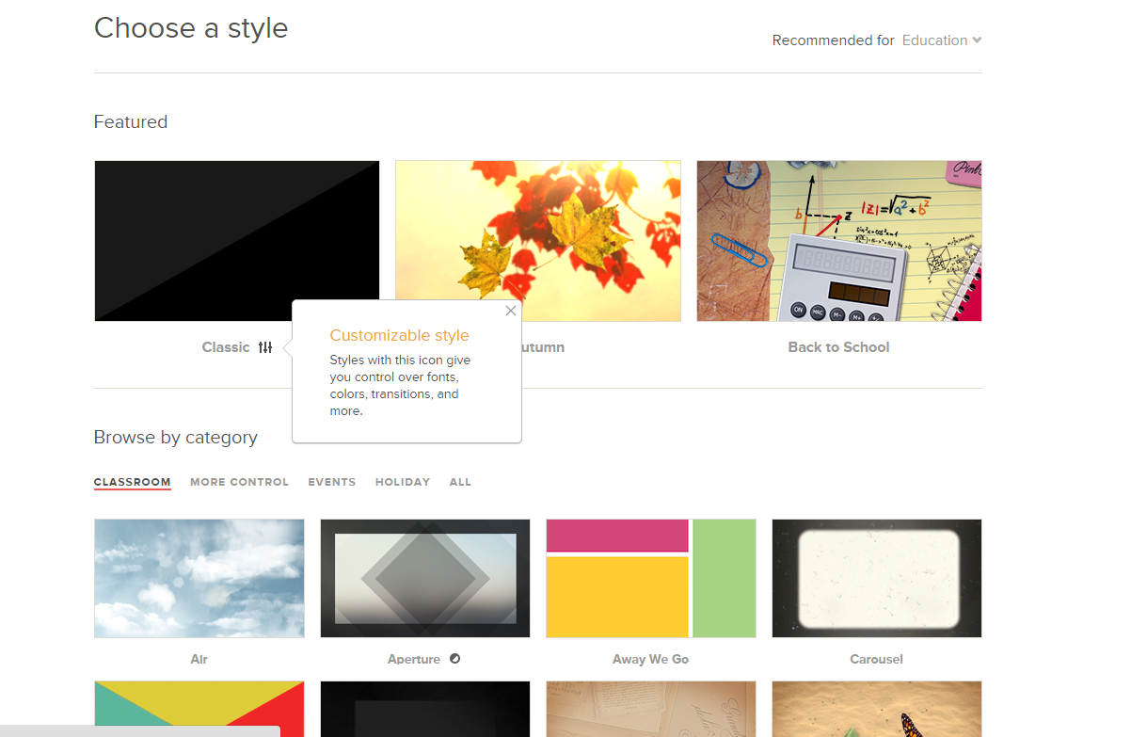Open the Events category tab
The width and height of the screenshot is (1147, 737).
(x=331, y=482)
